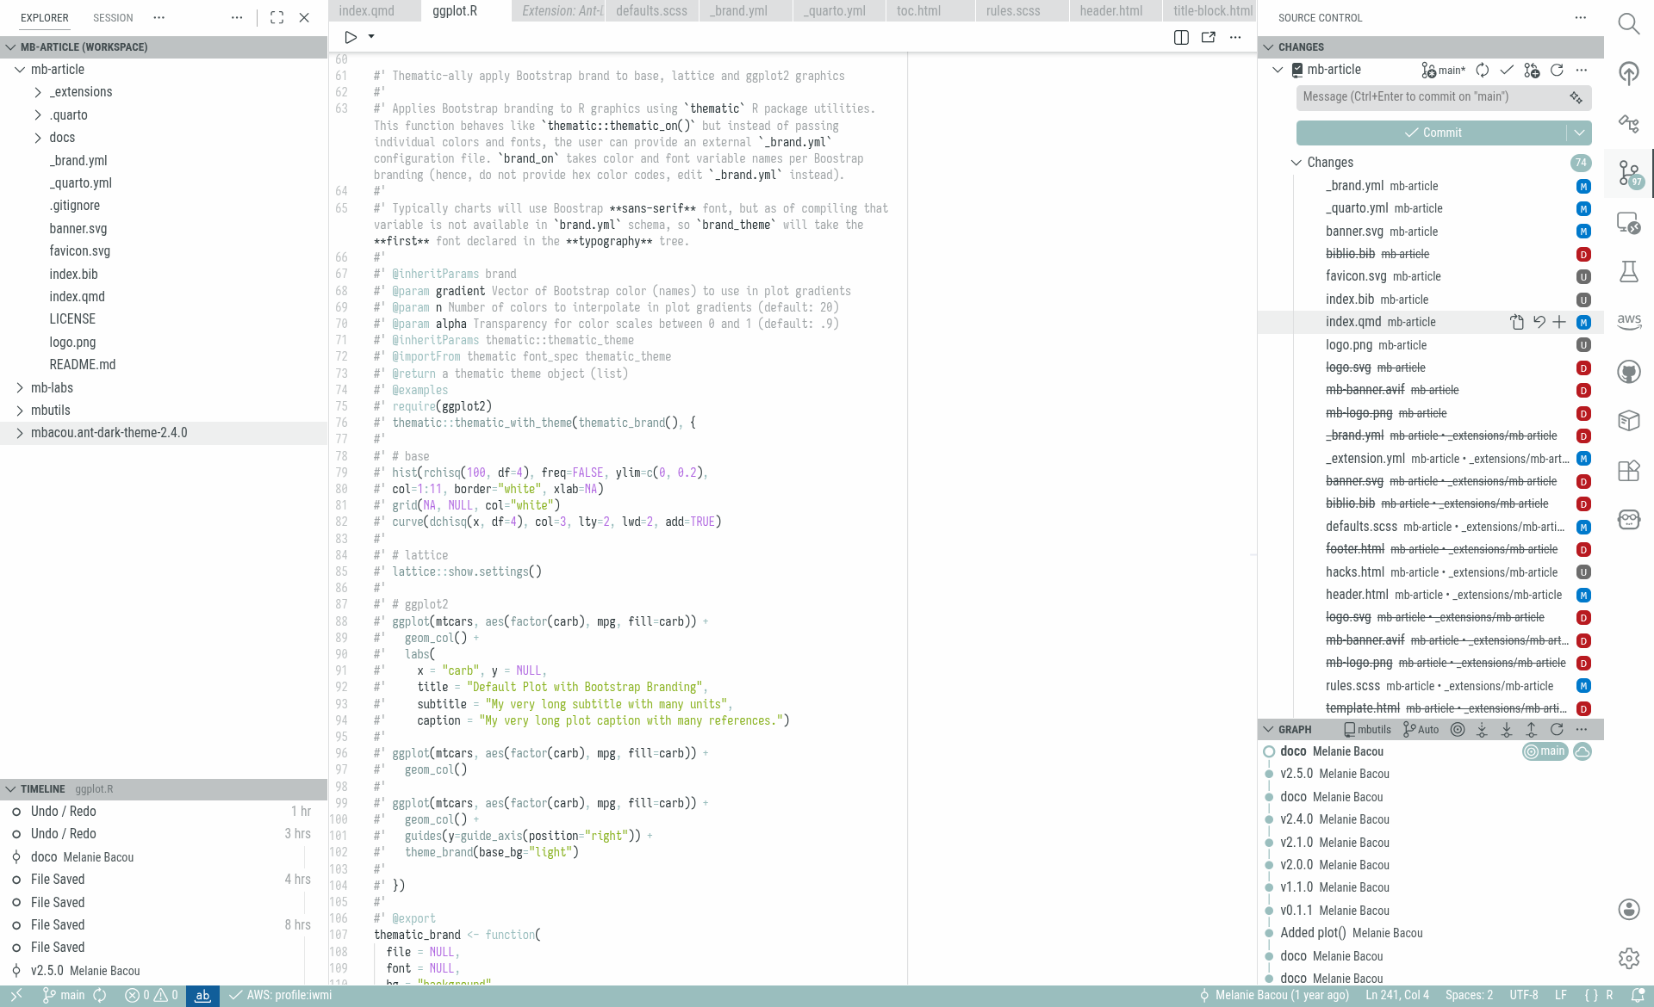Open _brand.yml in explorer tree
The height and width of the screenshot is (1007, 1654).
[x=78, y=161]
